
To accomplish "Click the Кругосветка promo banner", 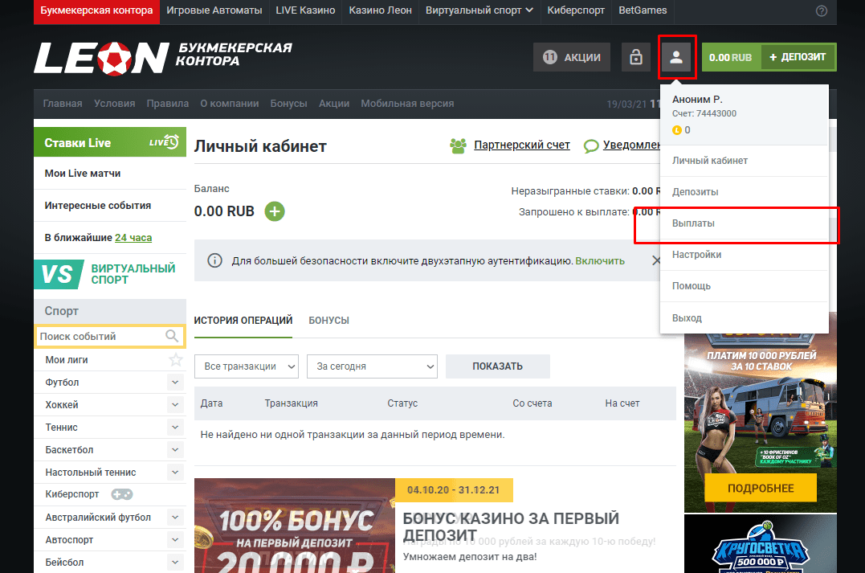I will [761, 544].
